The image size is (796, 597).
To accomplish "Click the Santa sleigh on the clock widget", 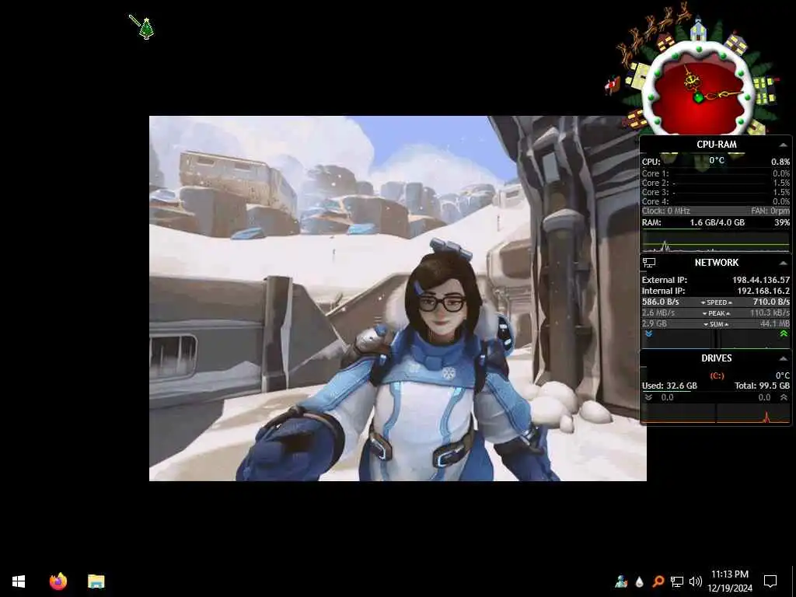I will point(613,85).
